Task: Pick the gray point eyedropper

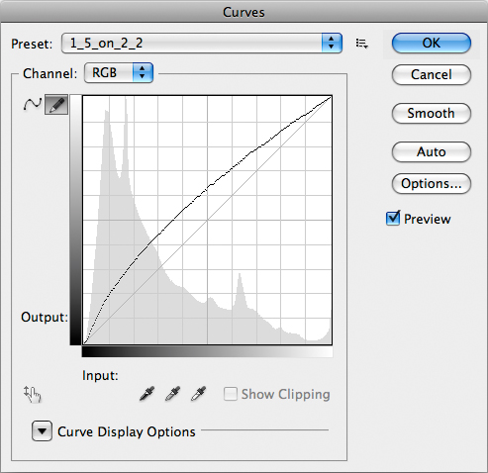Action: (x=172, y=394)
